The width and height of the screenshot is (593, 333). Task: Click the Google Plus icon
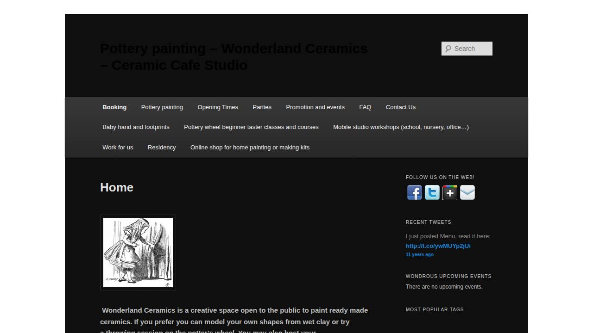pyautogui.click(x=449, y=192)
